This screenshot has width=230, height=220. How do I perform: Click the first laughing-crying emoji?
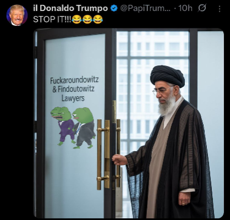coord(76,19)
